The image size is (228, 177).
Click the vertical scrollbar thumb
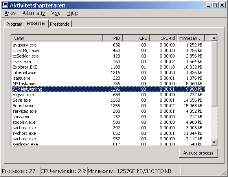pos(214,74)
